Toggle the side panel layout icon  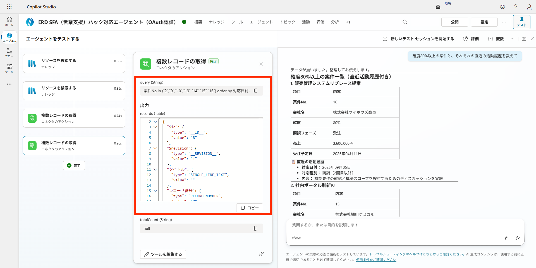coord(524,39)
